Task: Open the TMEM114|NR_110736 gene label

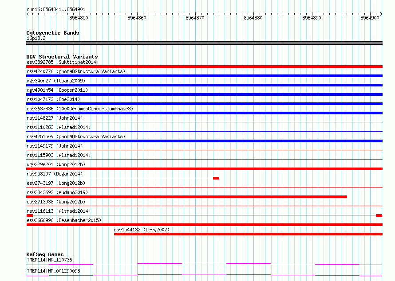Action: 49,260
